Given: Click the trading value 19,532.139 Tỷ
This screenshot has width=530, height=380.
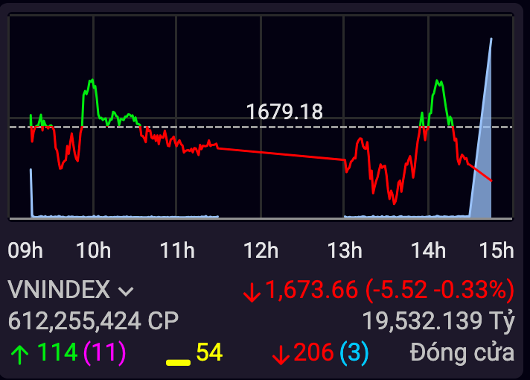Looking at the screenshot, I should pyautogui.click(x=438, y=320).
